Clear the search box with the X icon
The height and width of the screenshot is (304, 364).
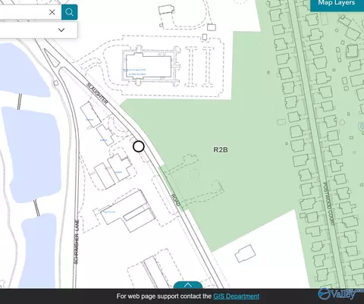[52, 12]
